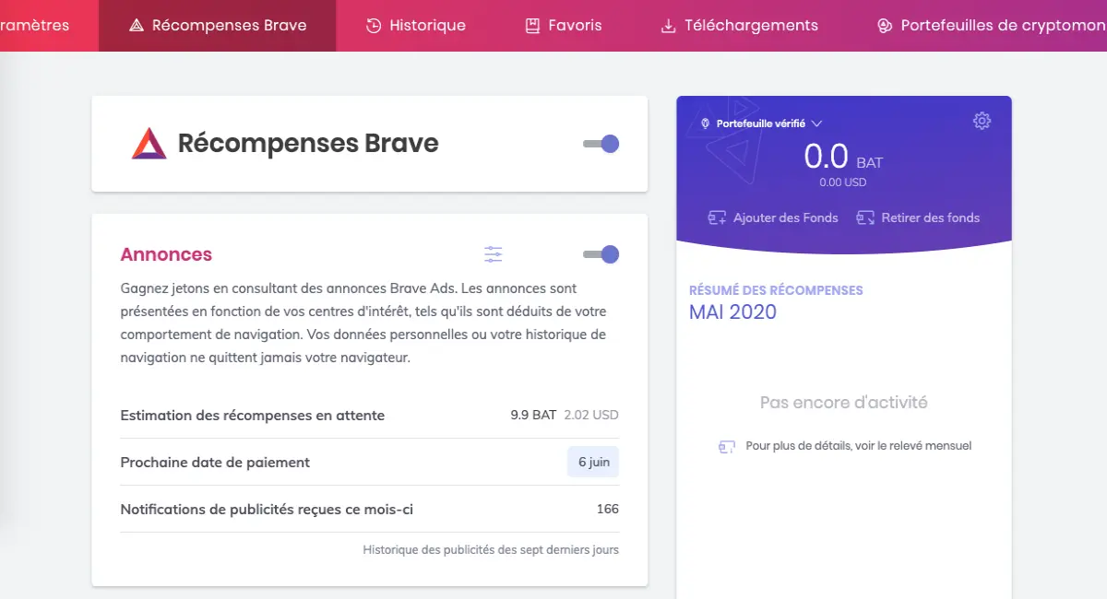Screen dimensions: 1107x599
Task: Open the monthly statement link
Action: coord(845,446)
